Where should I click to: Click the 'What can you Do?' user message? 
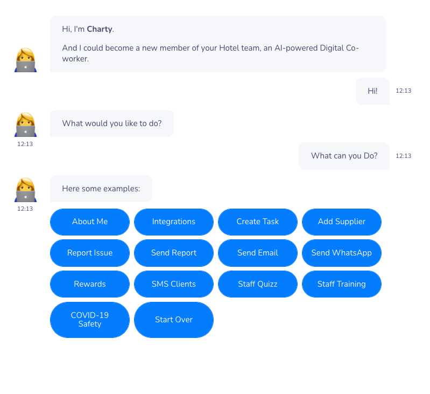click(x=344, y=156)
